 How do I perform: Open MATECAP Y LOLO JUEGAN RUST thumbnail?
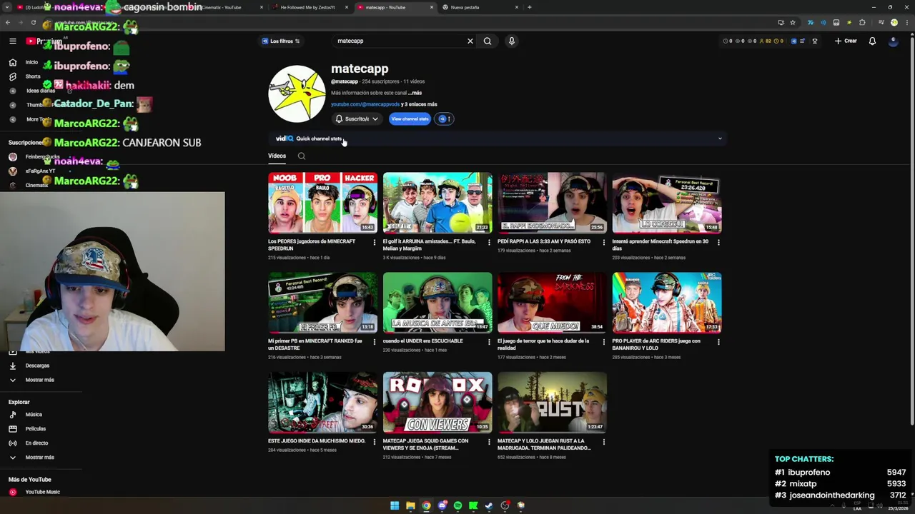pos(552,403)
